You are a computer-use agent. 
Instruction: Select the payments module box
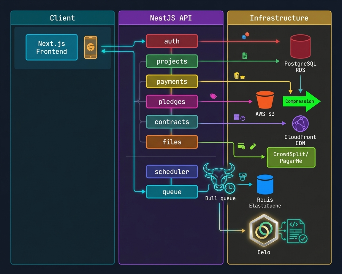[172, 82]
